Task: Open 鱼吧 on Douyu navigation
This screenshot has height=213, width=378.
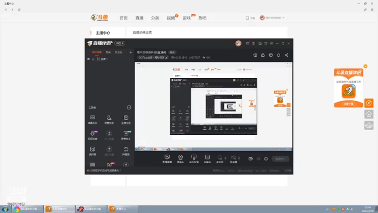Action: tap(202, 18)
